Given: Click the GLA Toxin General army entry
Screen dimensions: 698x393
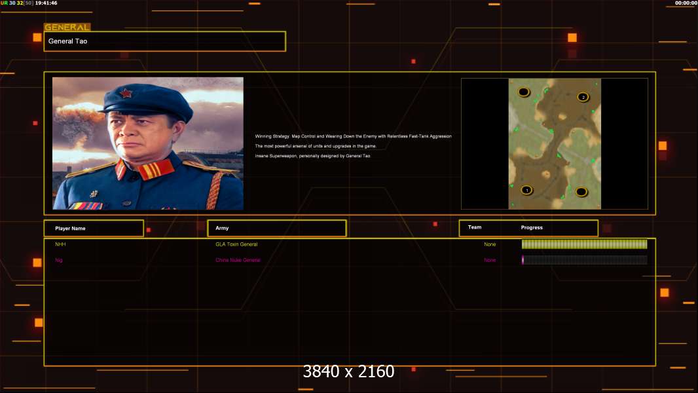Looking at the screenshot, I should (236, 244).
